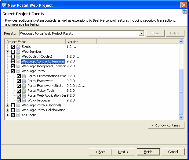Expand the Web Services tree node
The image size is (189, 160).
point(7,52)
